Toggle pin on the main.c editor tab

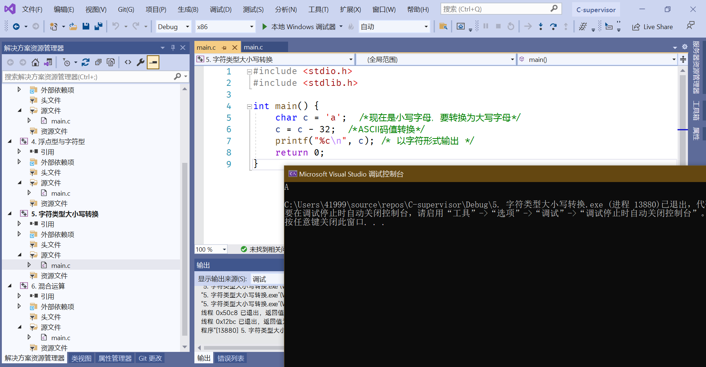[x=224, y=48]
